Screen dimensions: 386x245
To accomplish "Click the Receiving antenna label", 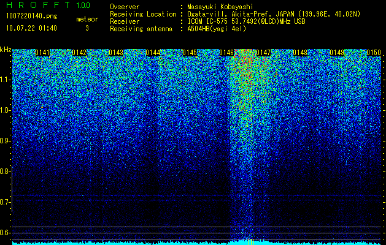I will (x=141, y=29).
